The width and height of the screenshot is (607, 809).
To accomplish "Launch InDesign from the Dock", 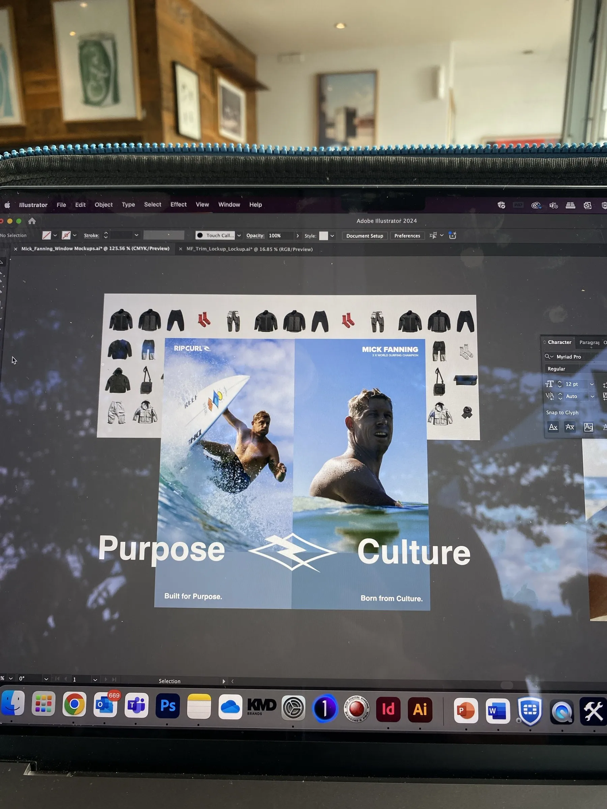I will (x=388, y=710).
